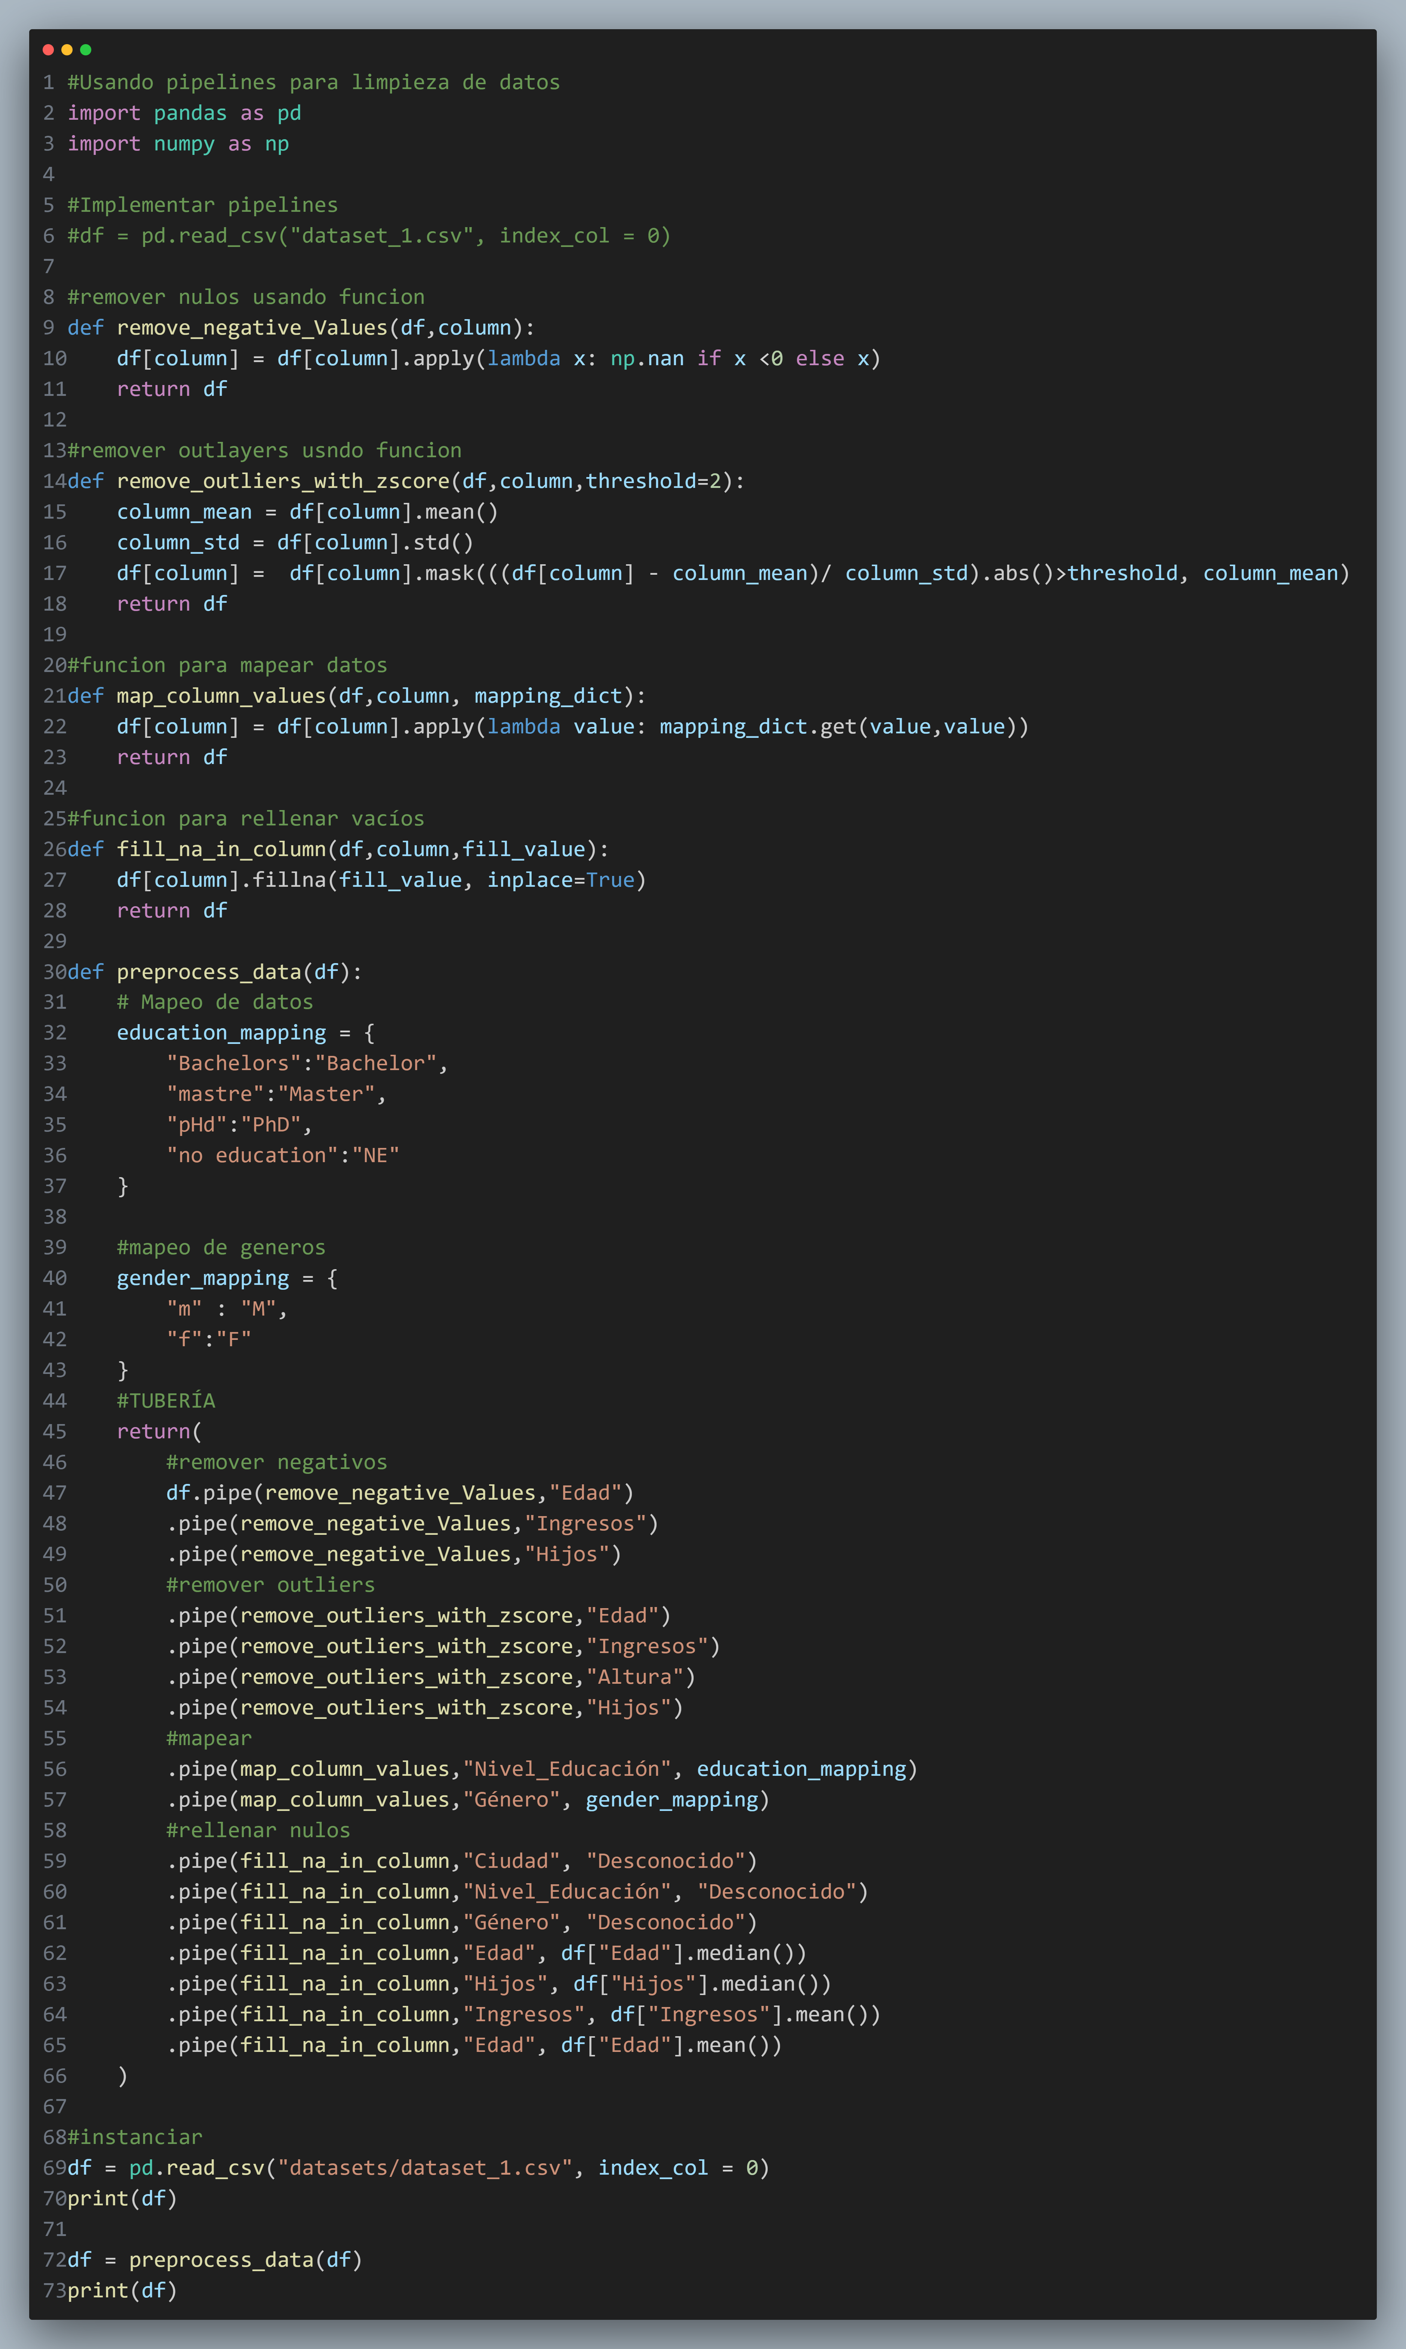The width and height of the screenshot is (1406, 2349).
Task: Click pipe remove_outliers_with_zscore "Hijos" line
Action: pos(424,1708)
